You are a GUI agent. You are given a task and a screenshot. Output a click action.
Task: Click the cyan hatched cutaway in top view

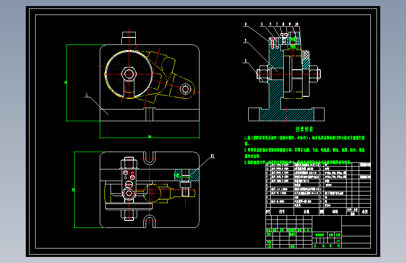[187, 175]
